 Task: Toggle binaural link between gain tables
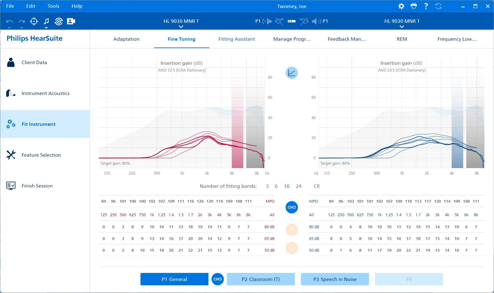(x=292, y=207)
